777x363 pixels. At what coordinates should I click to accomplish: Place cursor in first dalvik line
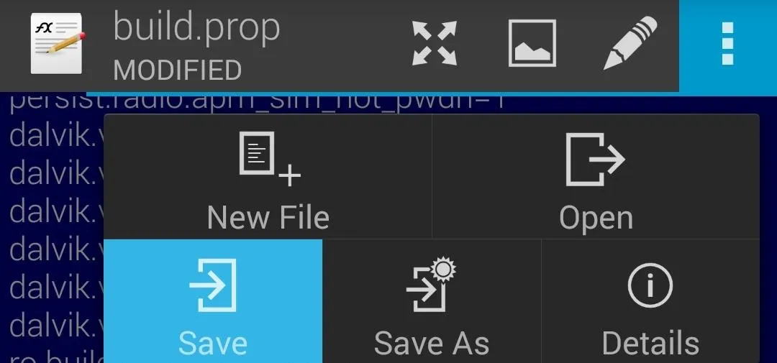[x=56, y=134]
